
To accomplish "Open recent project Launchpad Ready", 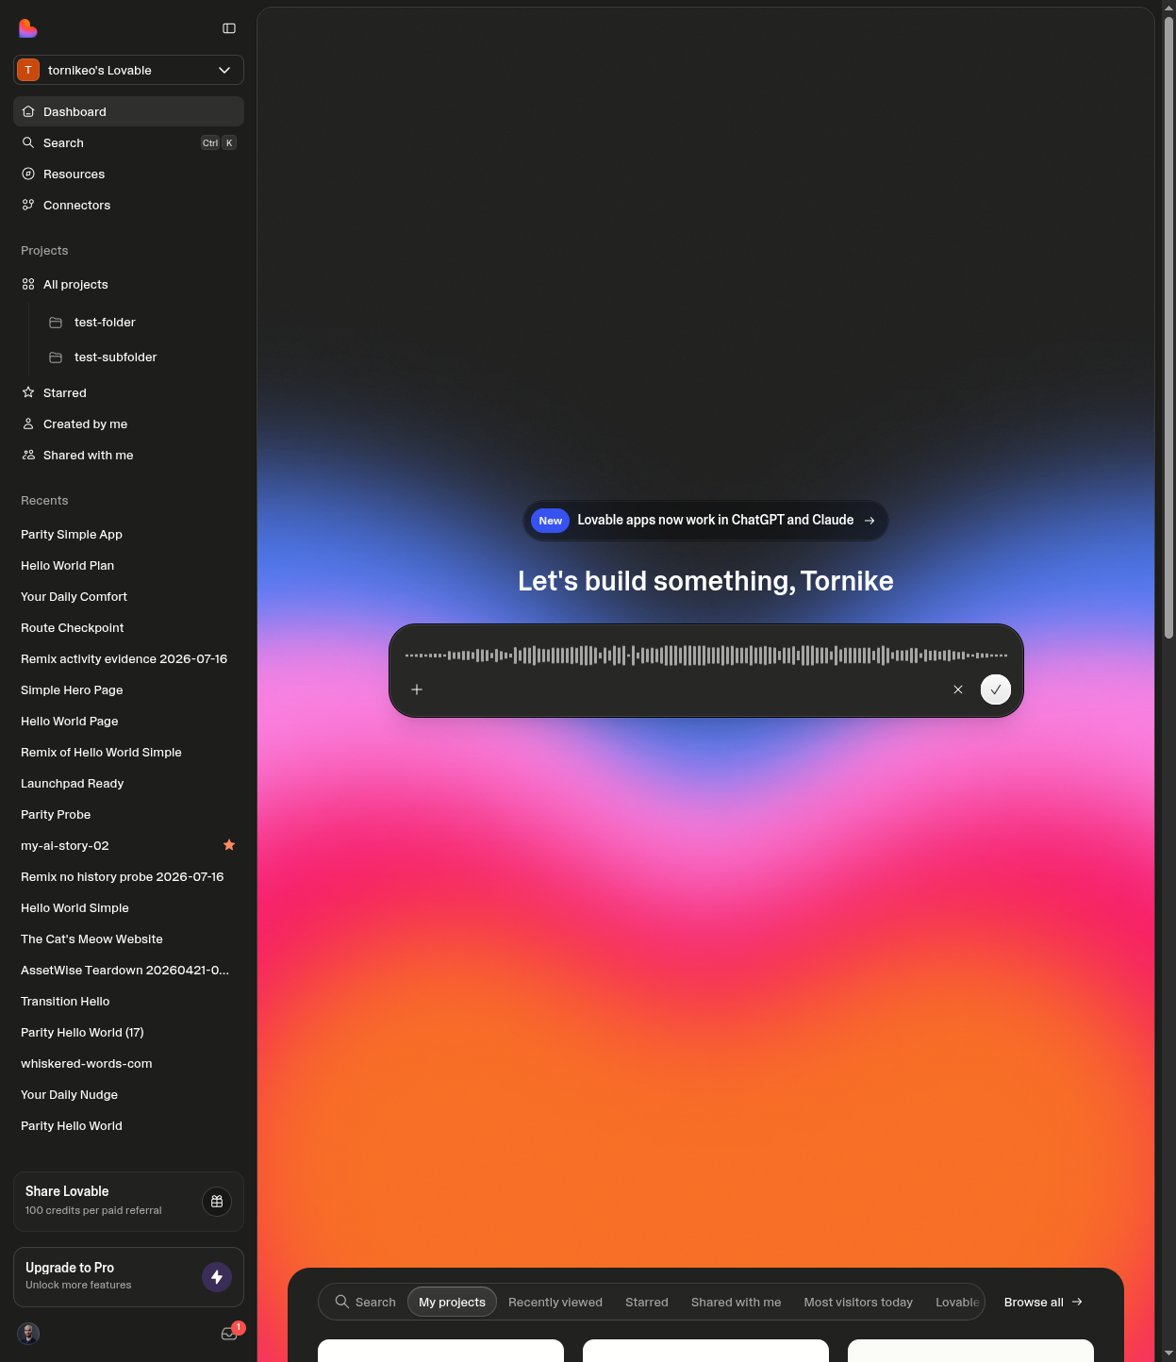I will (128, 783).
